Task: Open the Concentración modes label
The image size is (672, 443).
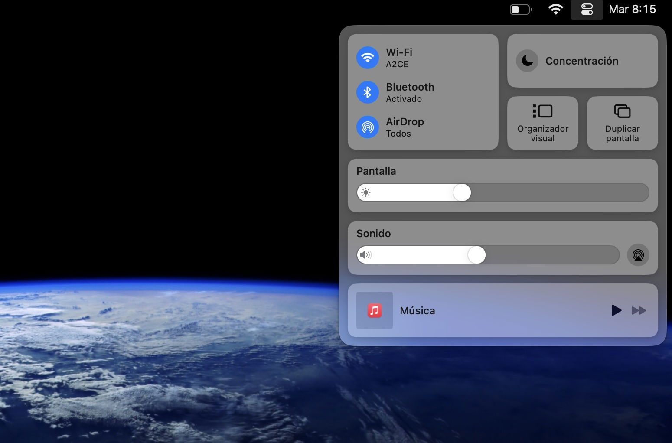Action: (582, 61)
